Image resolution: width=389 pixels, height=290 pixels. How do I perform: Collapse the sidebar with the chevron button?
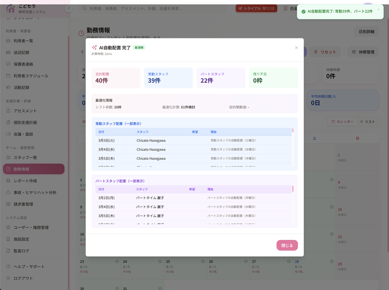coord(69,8)
